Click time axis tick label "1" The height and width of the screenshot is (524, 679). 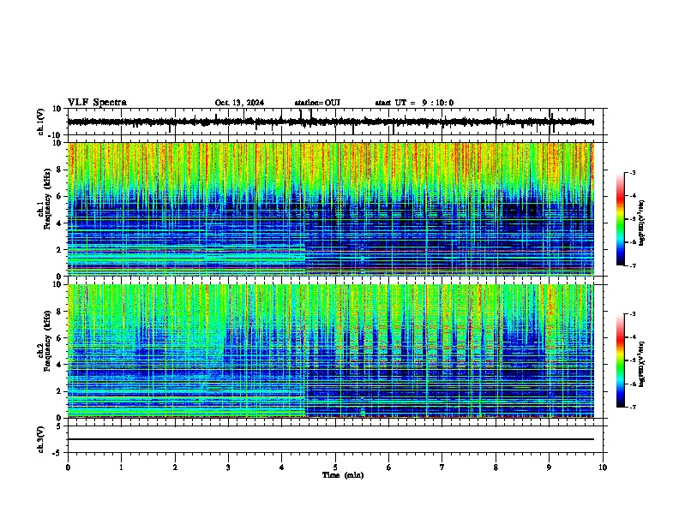[x=121, y=467]
